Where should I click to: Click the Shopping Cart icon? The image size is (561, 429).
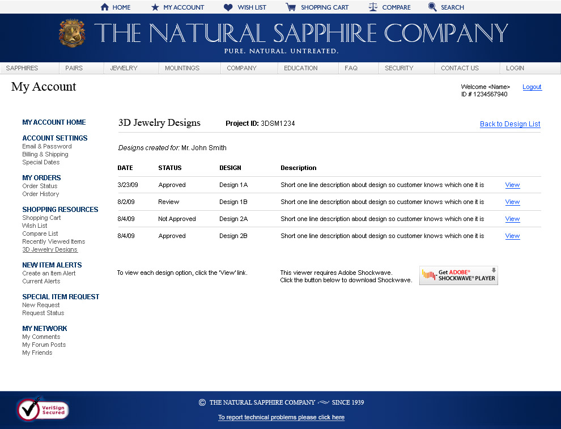[291, 7]
